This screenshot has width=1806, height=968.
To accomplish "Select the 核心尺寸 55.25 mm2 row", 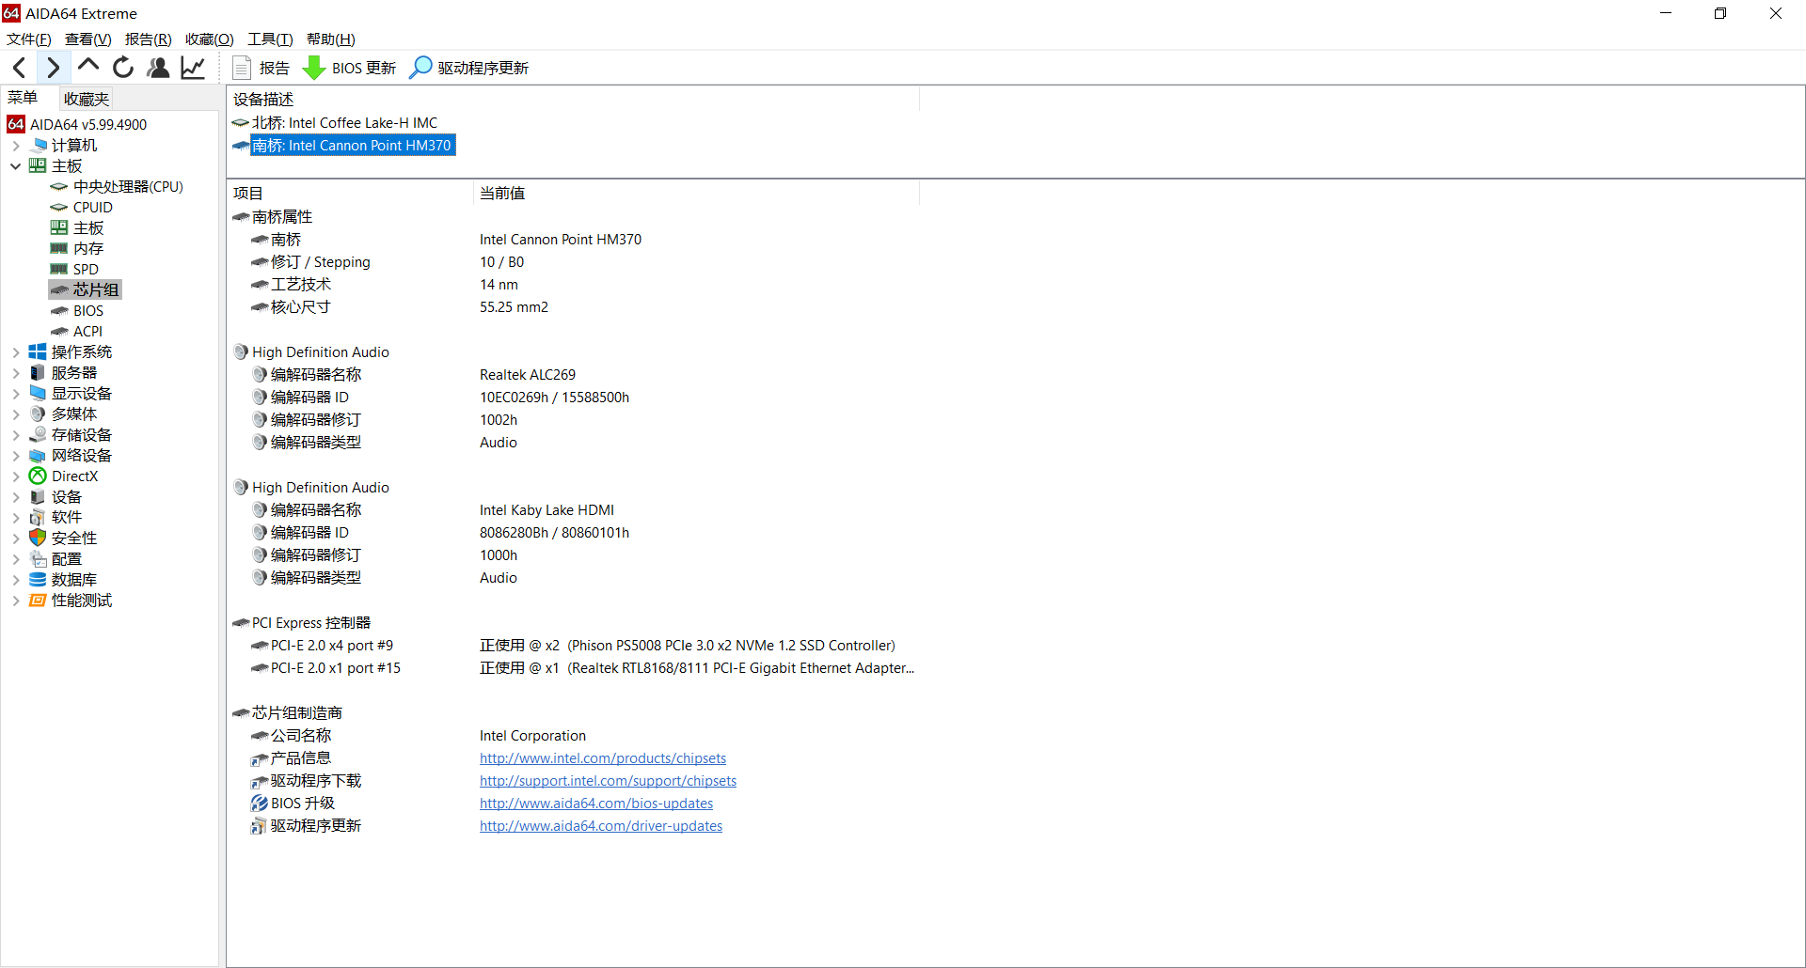I will pyautogui.click(x=574, y=307).
